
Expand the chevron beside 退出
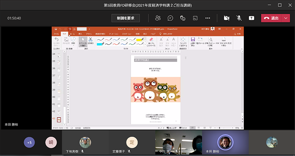click(285, 18)
